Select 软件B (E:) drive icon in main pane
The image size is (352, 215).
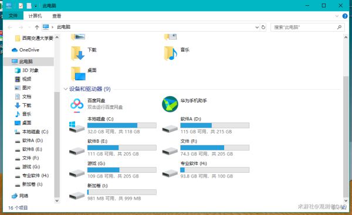[77, 151]
